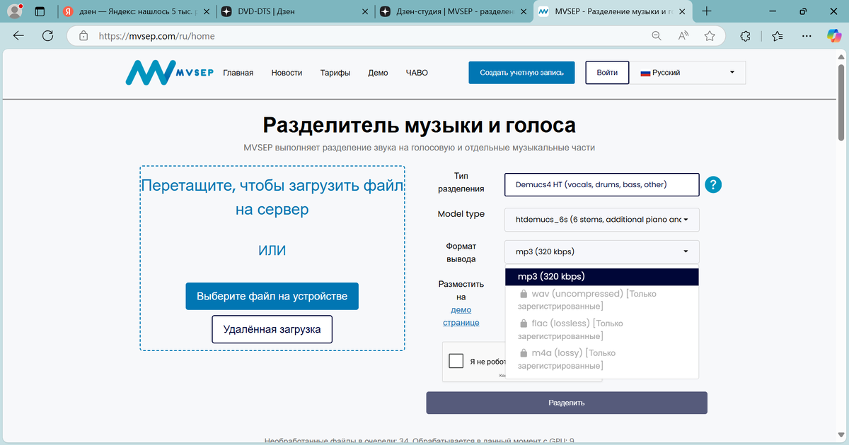The width and height of the screenshot is (849, 445).
Task: Select the wav (uncompressed) option
Action: pos(602,299)
